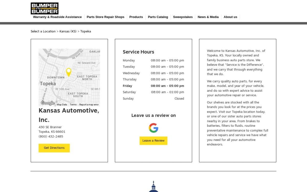Click the Sunday Closed row
The height and width of the screenshot is (192, 307).
(x=153, y=99)
